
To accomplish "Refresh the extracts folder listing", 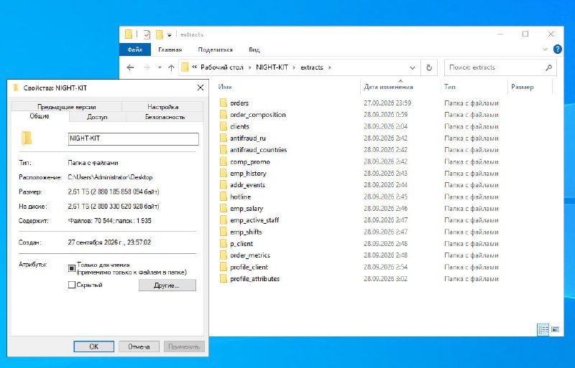I will click(429, 67).
